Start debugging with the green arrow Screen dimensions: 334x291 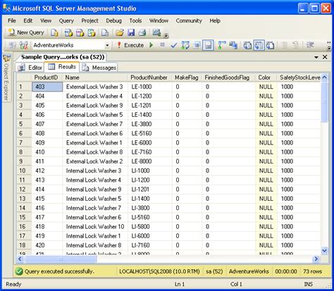pos(151,45)
